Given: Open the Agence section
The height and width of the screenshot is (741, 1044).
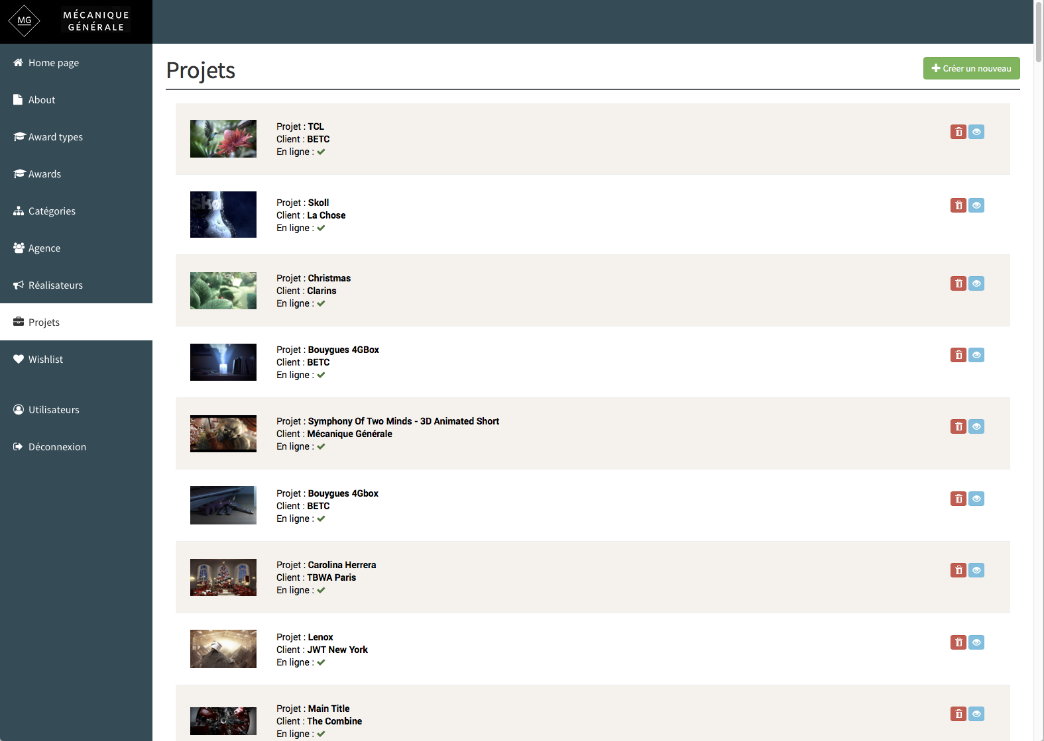Looking at the screenshot, I should click(x=76, y=248).
